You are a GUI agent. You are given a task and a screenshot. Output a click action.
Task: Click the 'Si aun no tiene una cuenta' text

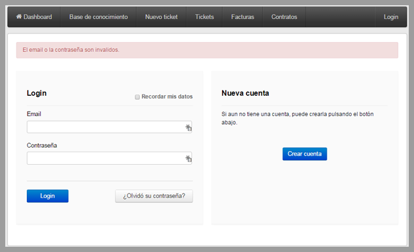[x=298, y=118]
